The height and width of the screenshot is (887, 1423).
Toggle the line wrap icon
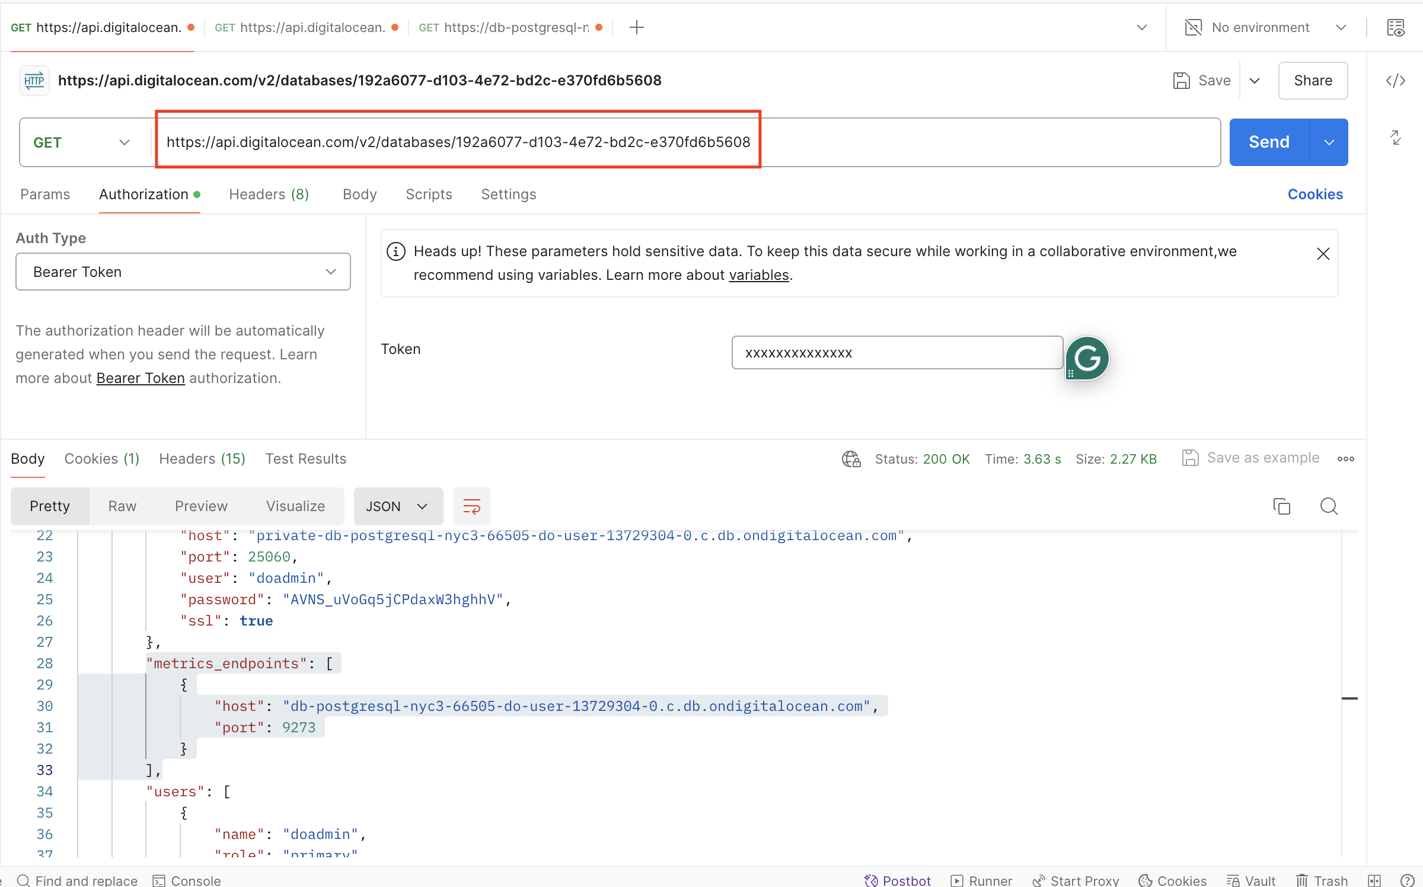click(x=471, y=506)
